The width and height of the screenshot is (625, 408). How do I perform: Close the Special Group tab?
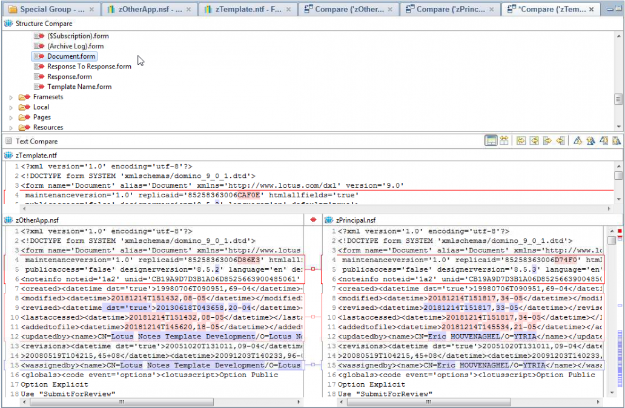click(x=91, y=9)
